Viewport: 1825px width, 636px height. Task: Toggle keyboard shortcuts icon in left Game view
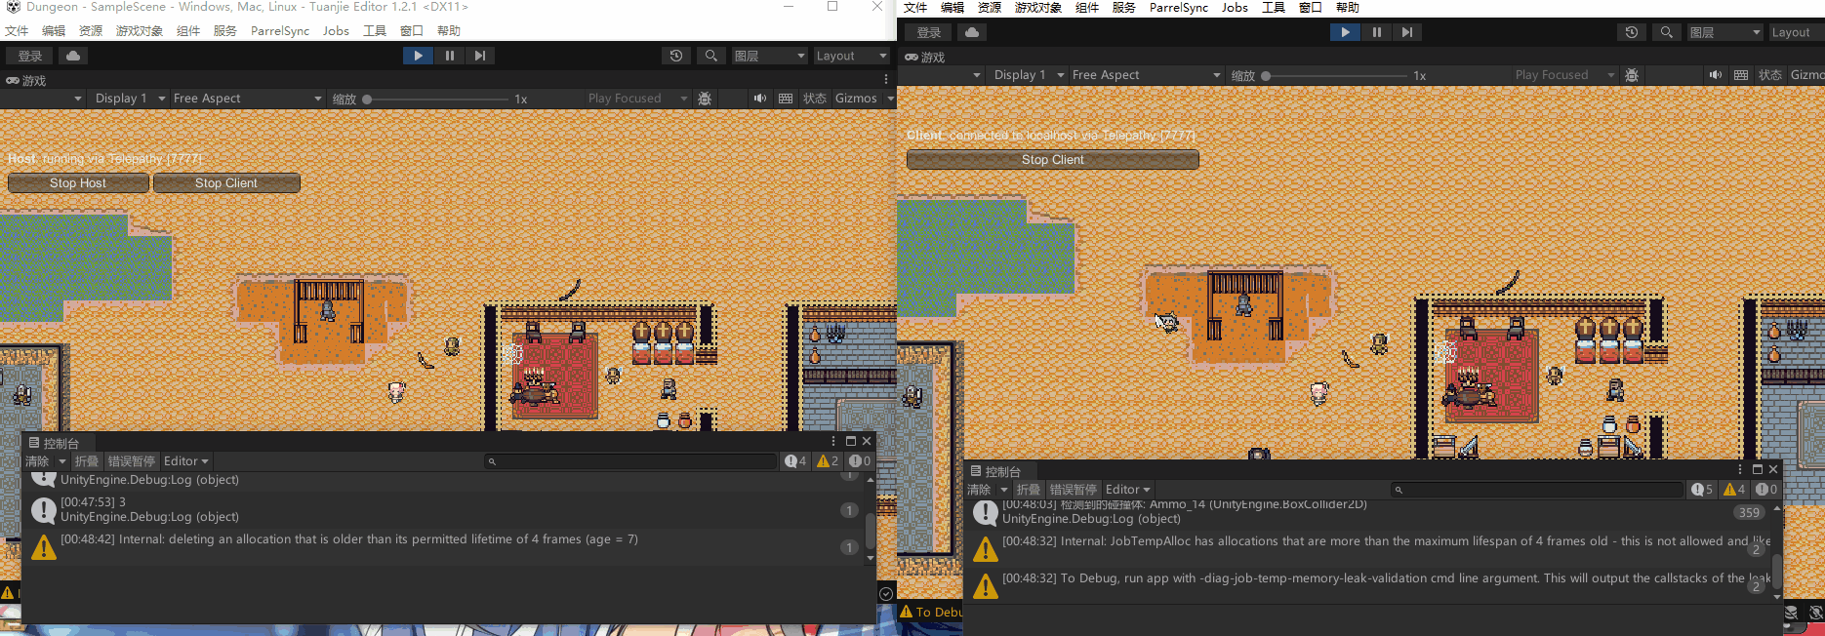click(x=786, y=99)
